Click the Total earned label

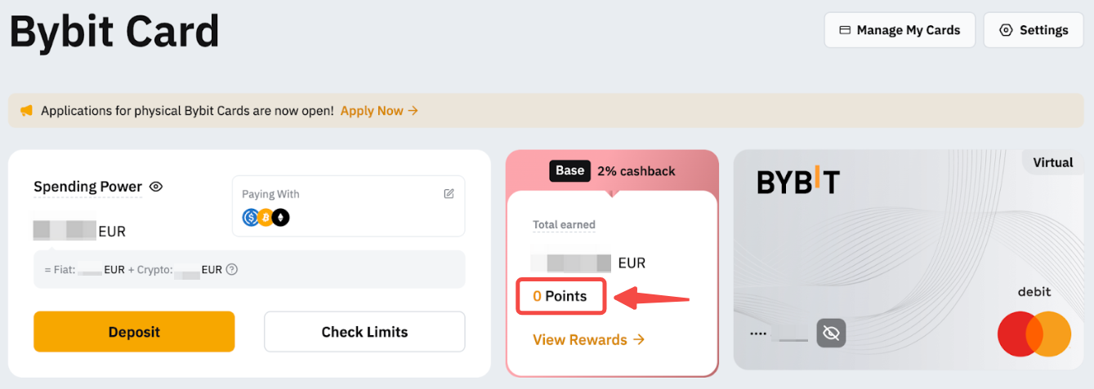click(564, 224)
